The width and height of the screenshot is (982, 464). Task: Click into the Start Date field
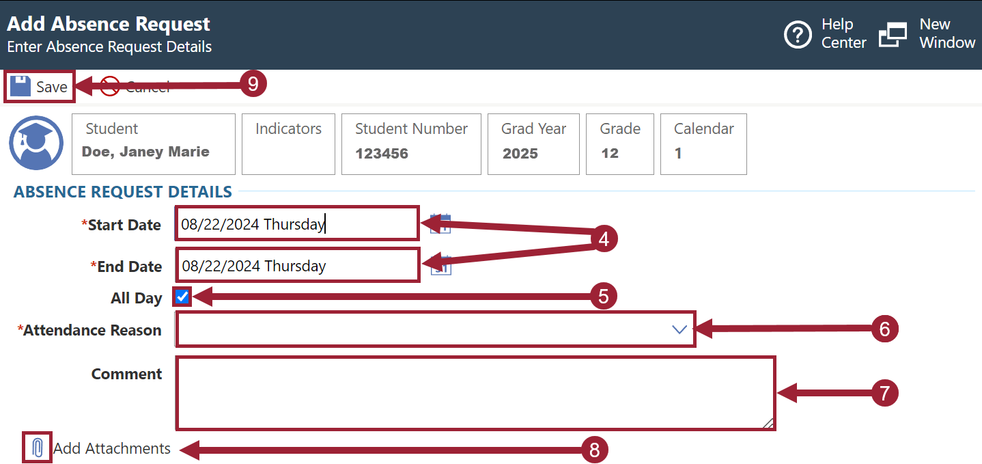pos(297,223)
